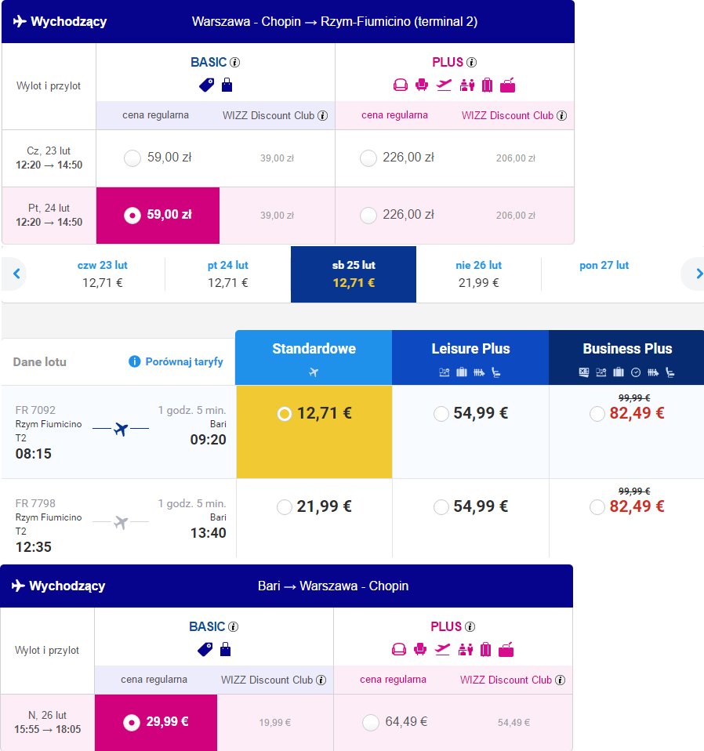Click the blue info icon before Porównaj taryfy
The width and height of the screenshot is (704, 751).
(x=135, y=361)
